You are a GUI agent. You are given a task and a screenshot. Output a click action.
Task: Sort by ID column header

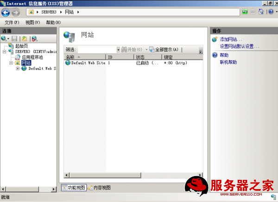(120, 57)
